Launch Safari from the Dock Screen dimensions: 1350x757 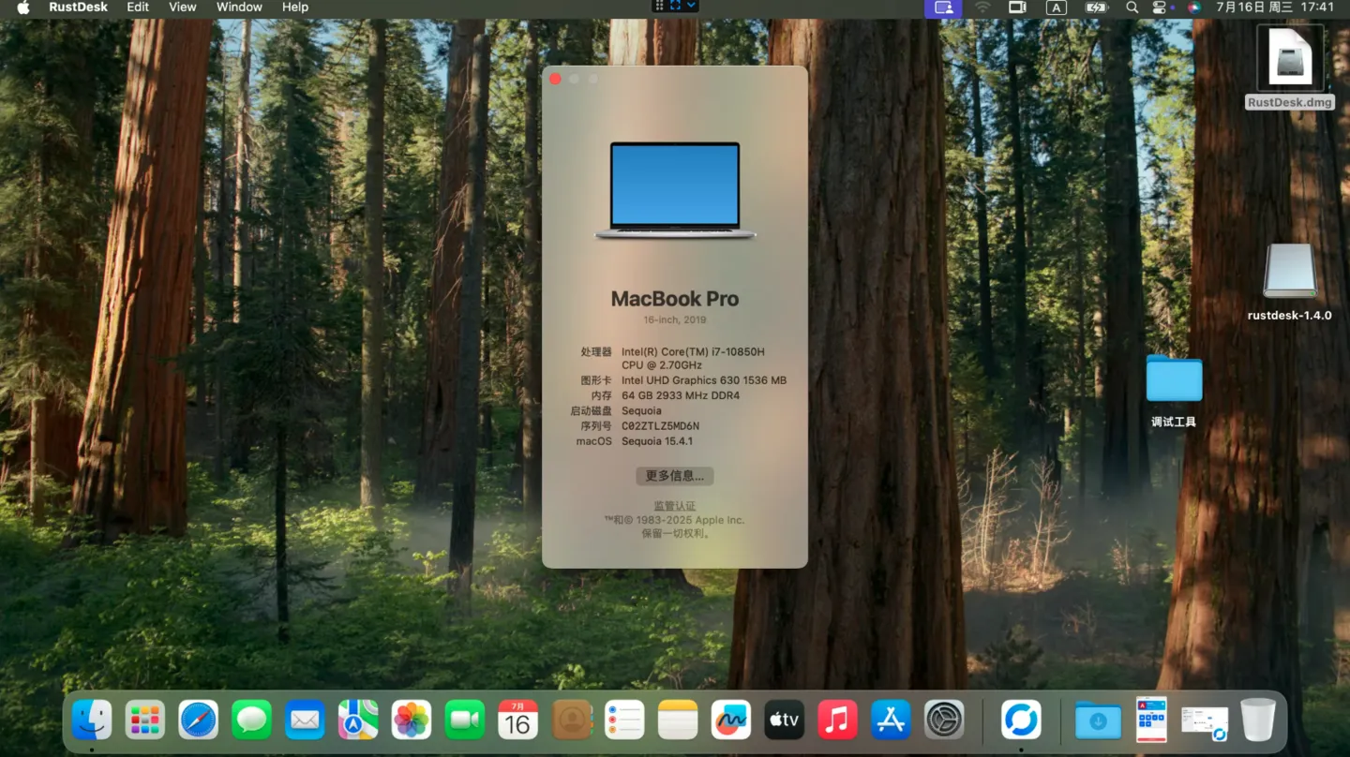pyautogui.click(x=199, y=720)
